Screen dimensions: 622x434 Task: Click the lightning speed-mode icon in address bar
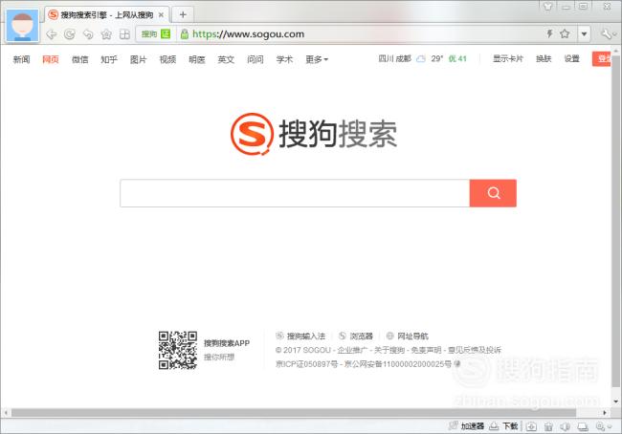[x=550, y=33]
